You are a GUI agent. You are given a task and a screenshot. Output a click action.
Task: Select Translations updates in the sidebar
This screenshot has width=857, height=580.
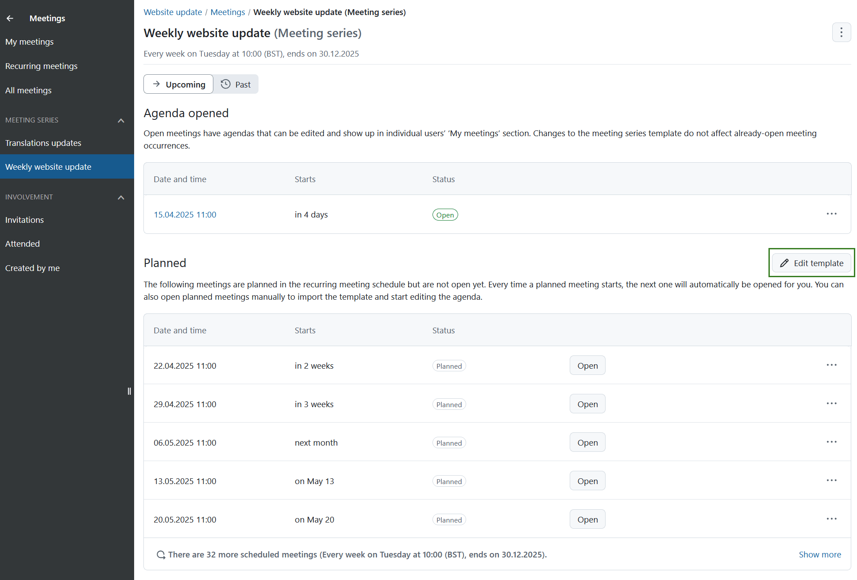click(x=43, y=143)
